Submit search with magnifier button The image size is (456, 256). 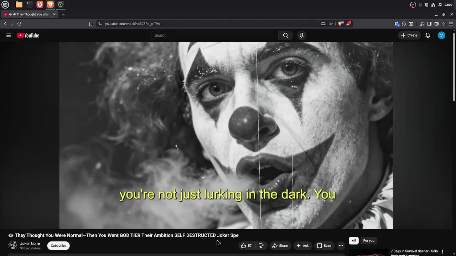tap(285, 35)
